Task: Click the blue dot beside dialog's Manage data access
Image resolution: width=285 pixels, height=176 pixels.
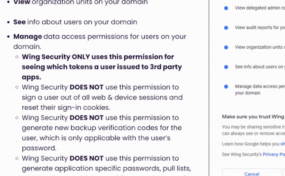Action: [x=226, y=87]
